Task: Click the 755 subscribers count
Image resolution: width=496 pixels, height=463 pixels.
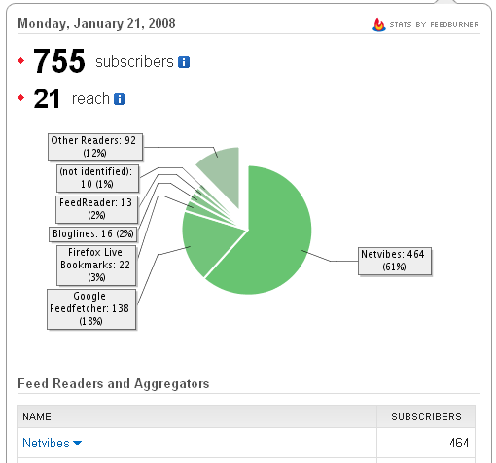Action: (x=59, y=60)
